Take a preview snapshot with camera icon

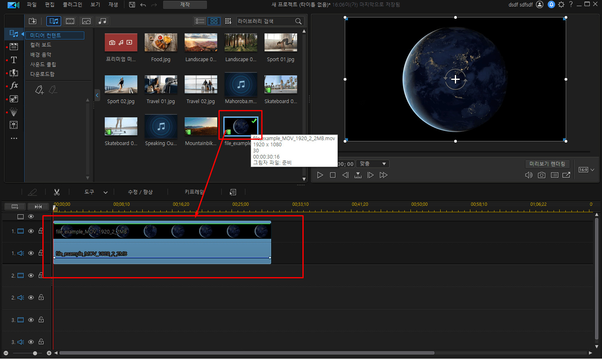541,175
